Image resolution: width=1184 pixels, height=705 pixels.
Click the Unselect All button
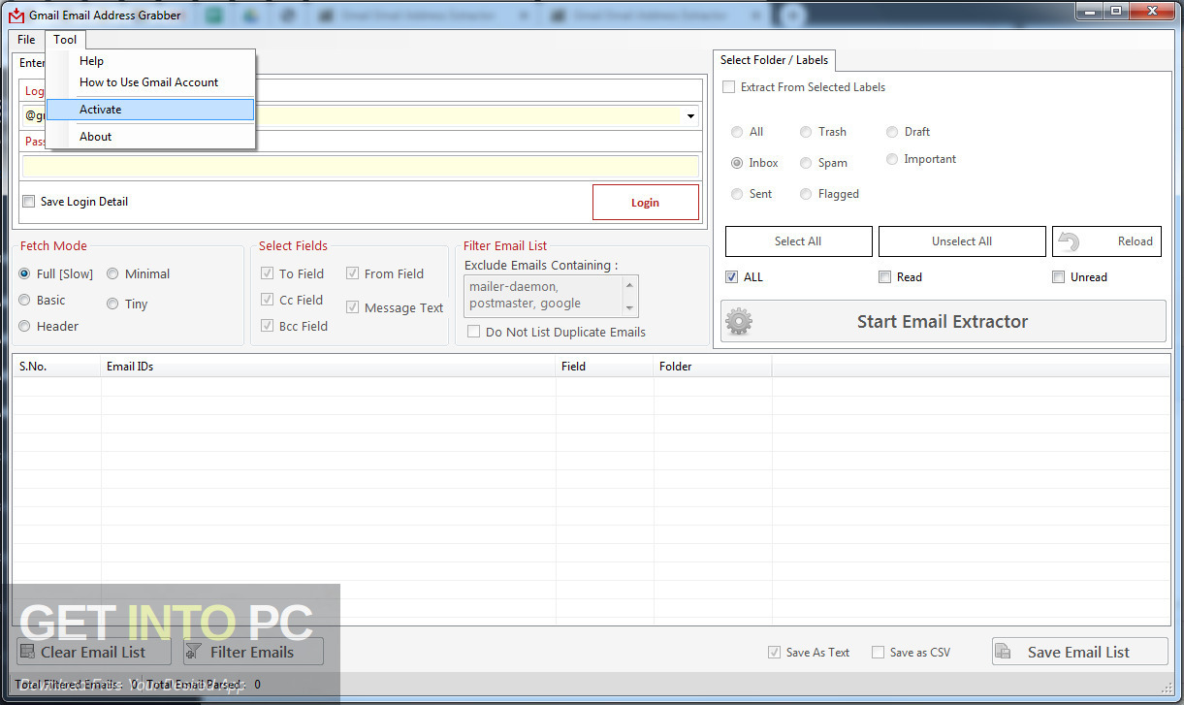(x=962, y=241)
